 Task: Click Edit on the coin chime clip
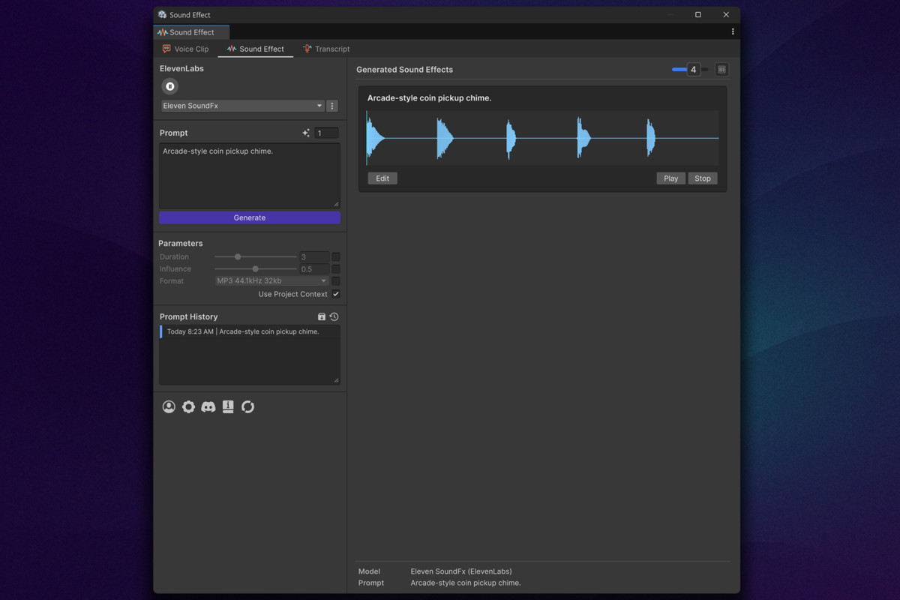click(x=382, y=178)
